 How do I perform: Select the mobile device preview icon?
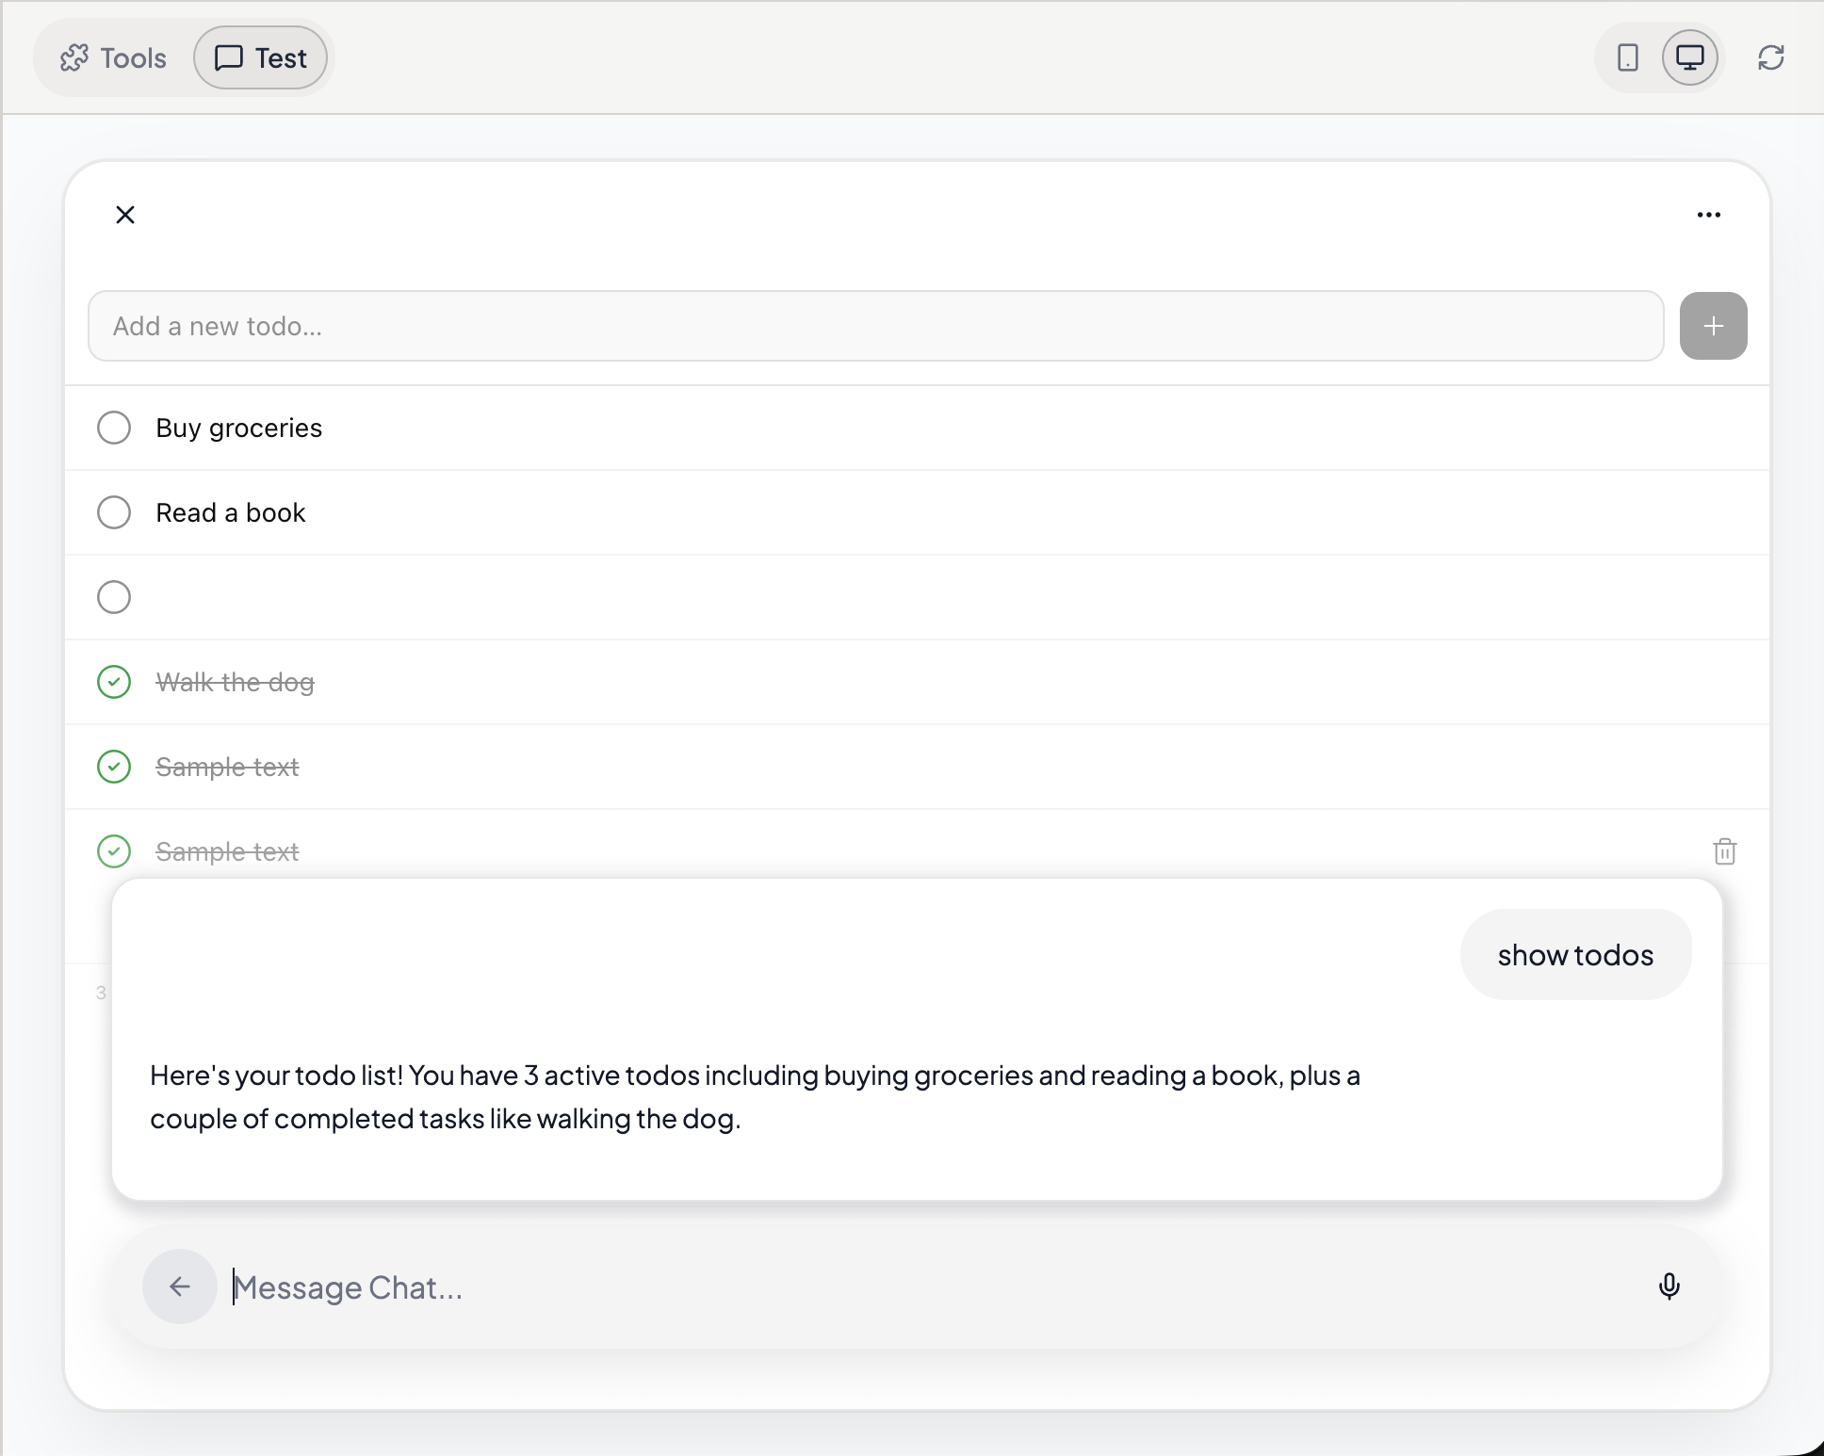coord(1627,57)
